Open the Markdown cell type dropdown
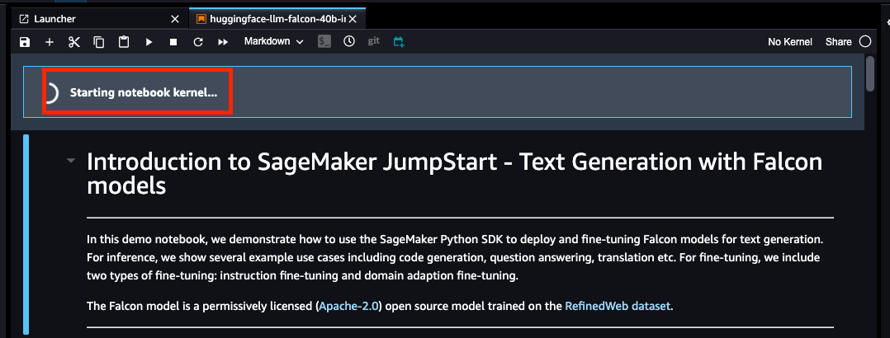This screenshot has height=338, width=890. coord(273,42)
